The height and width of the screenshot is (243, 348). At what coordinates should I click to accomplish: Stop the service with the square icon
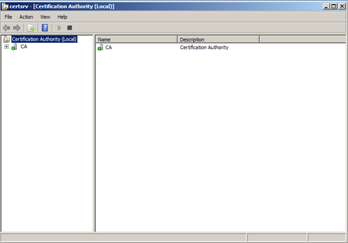(x=70, y=28)
